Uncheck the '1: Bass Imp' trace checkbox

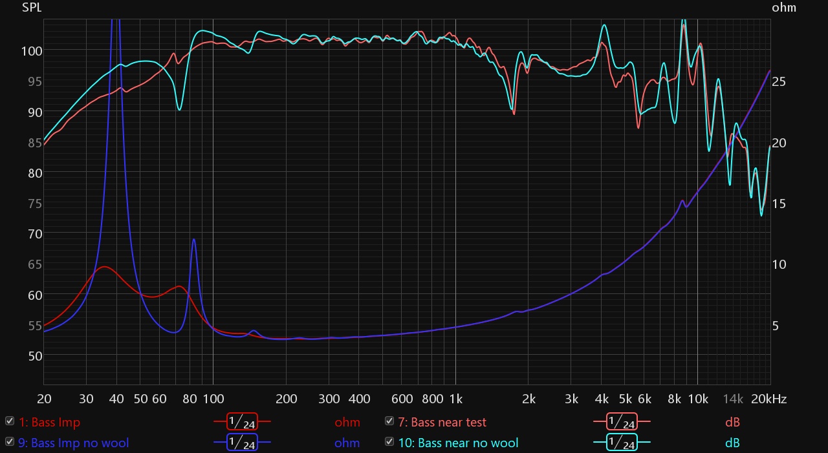pyautogui.click(x=10, y=421)
